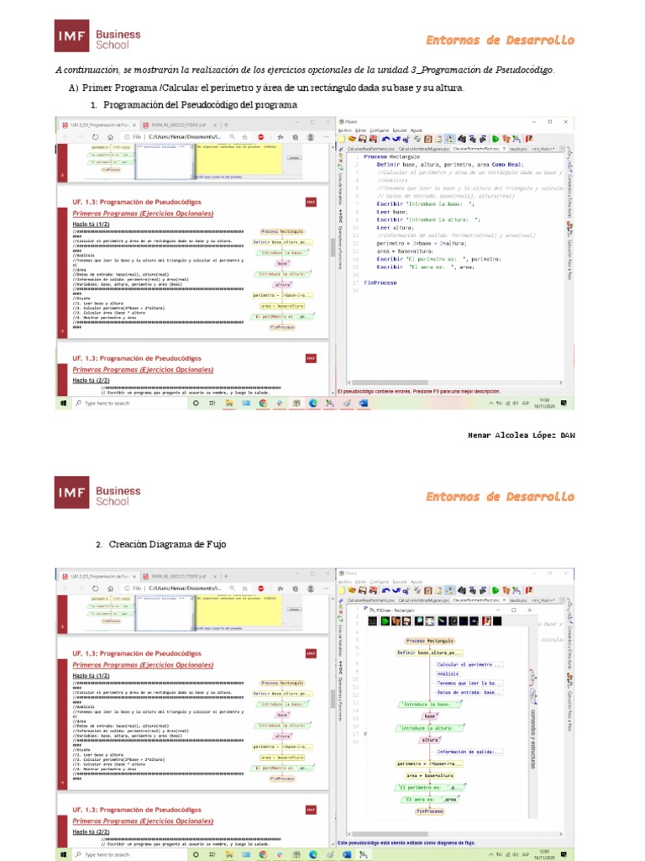
Task: Click browser reload icon in flow diagram screenshot
Action: (x=96, y=588)
